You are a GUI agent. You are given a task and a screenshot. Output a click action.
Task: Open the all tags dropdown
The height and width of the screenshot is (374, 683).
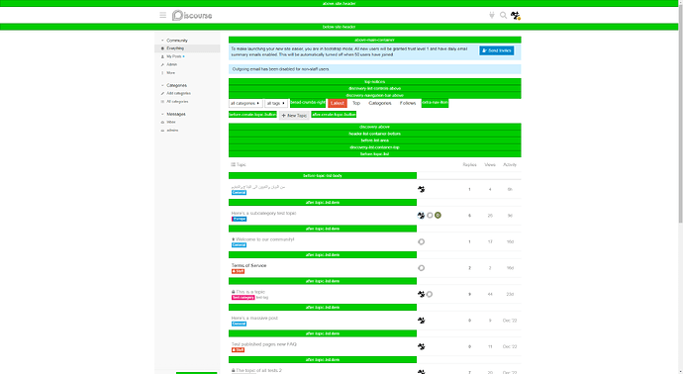[x=276, y=103]
